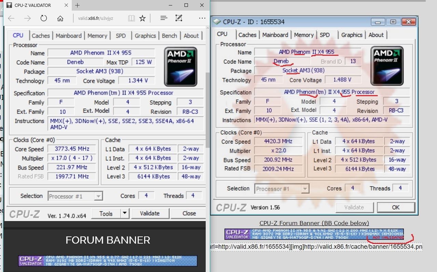Click Version 1.56 text in right window
The height and width of the screenshot is (272, 437).
point(265,207)
